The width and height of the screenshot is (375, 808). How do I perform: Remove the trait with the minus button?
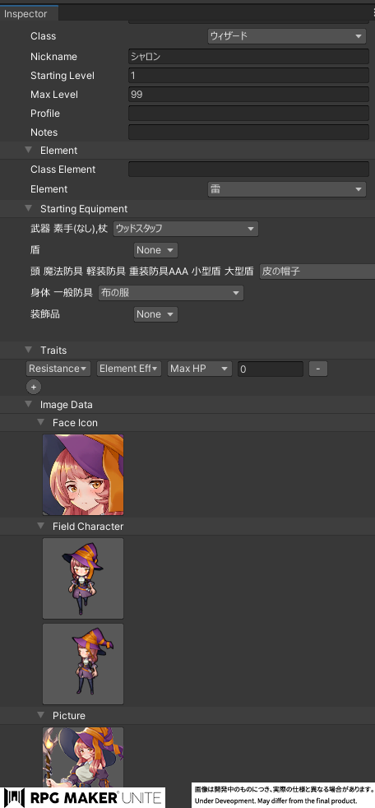[317, 369]
